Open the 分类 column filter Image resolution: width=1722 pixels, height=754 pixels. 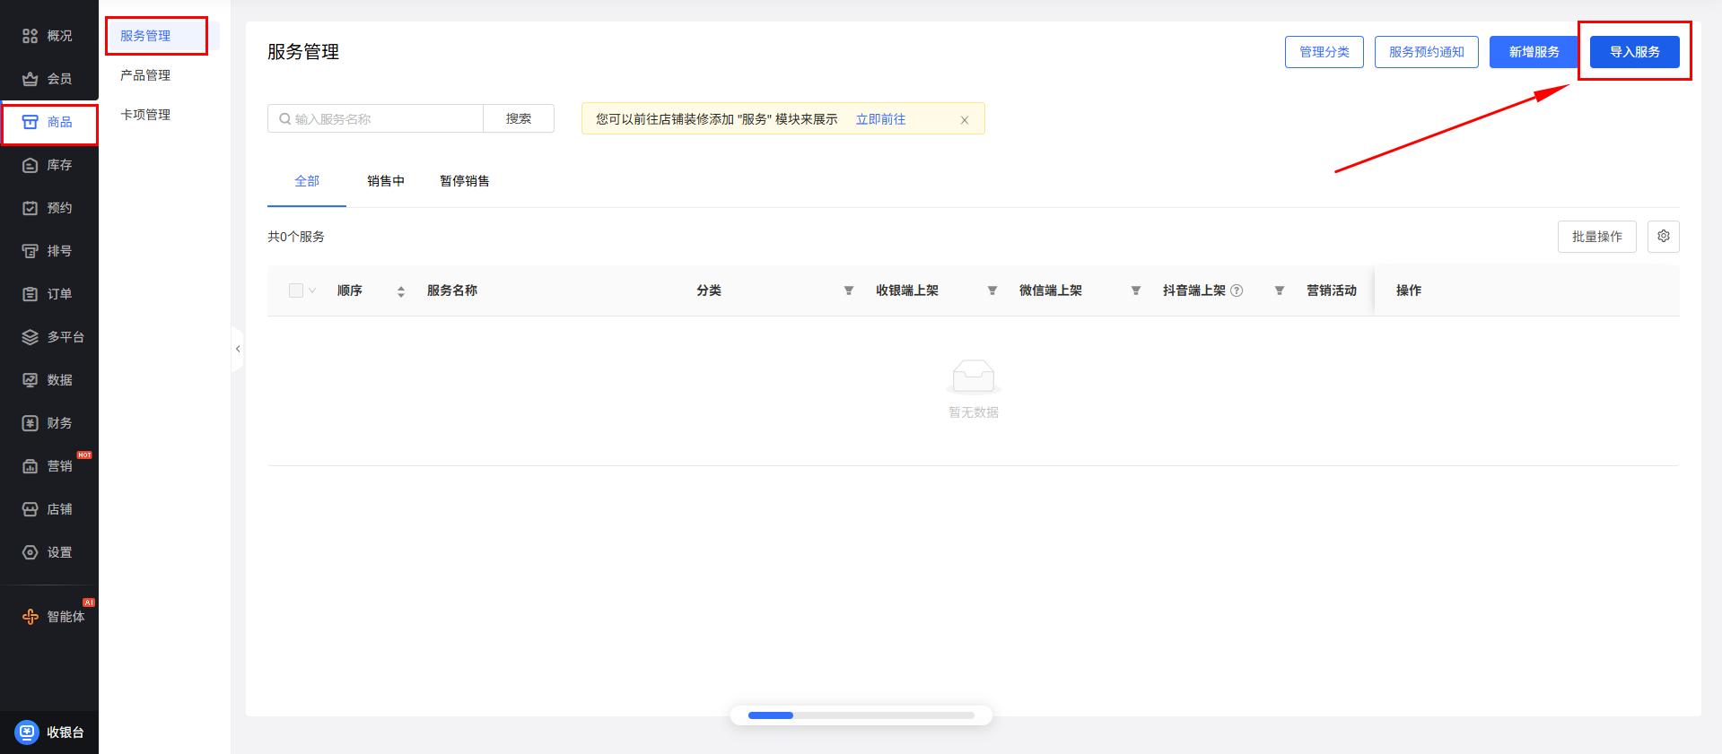pos(848,290)
